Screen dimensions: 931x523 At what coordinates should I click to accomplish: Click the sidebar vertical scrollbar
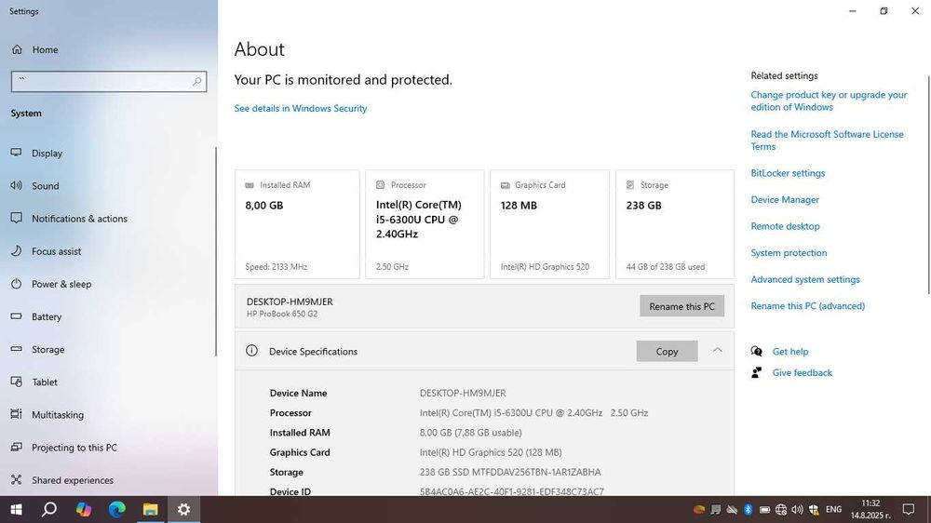point(216,251)
